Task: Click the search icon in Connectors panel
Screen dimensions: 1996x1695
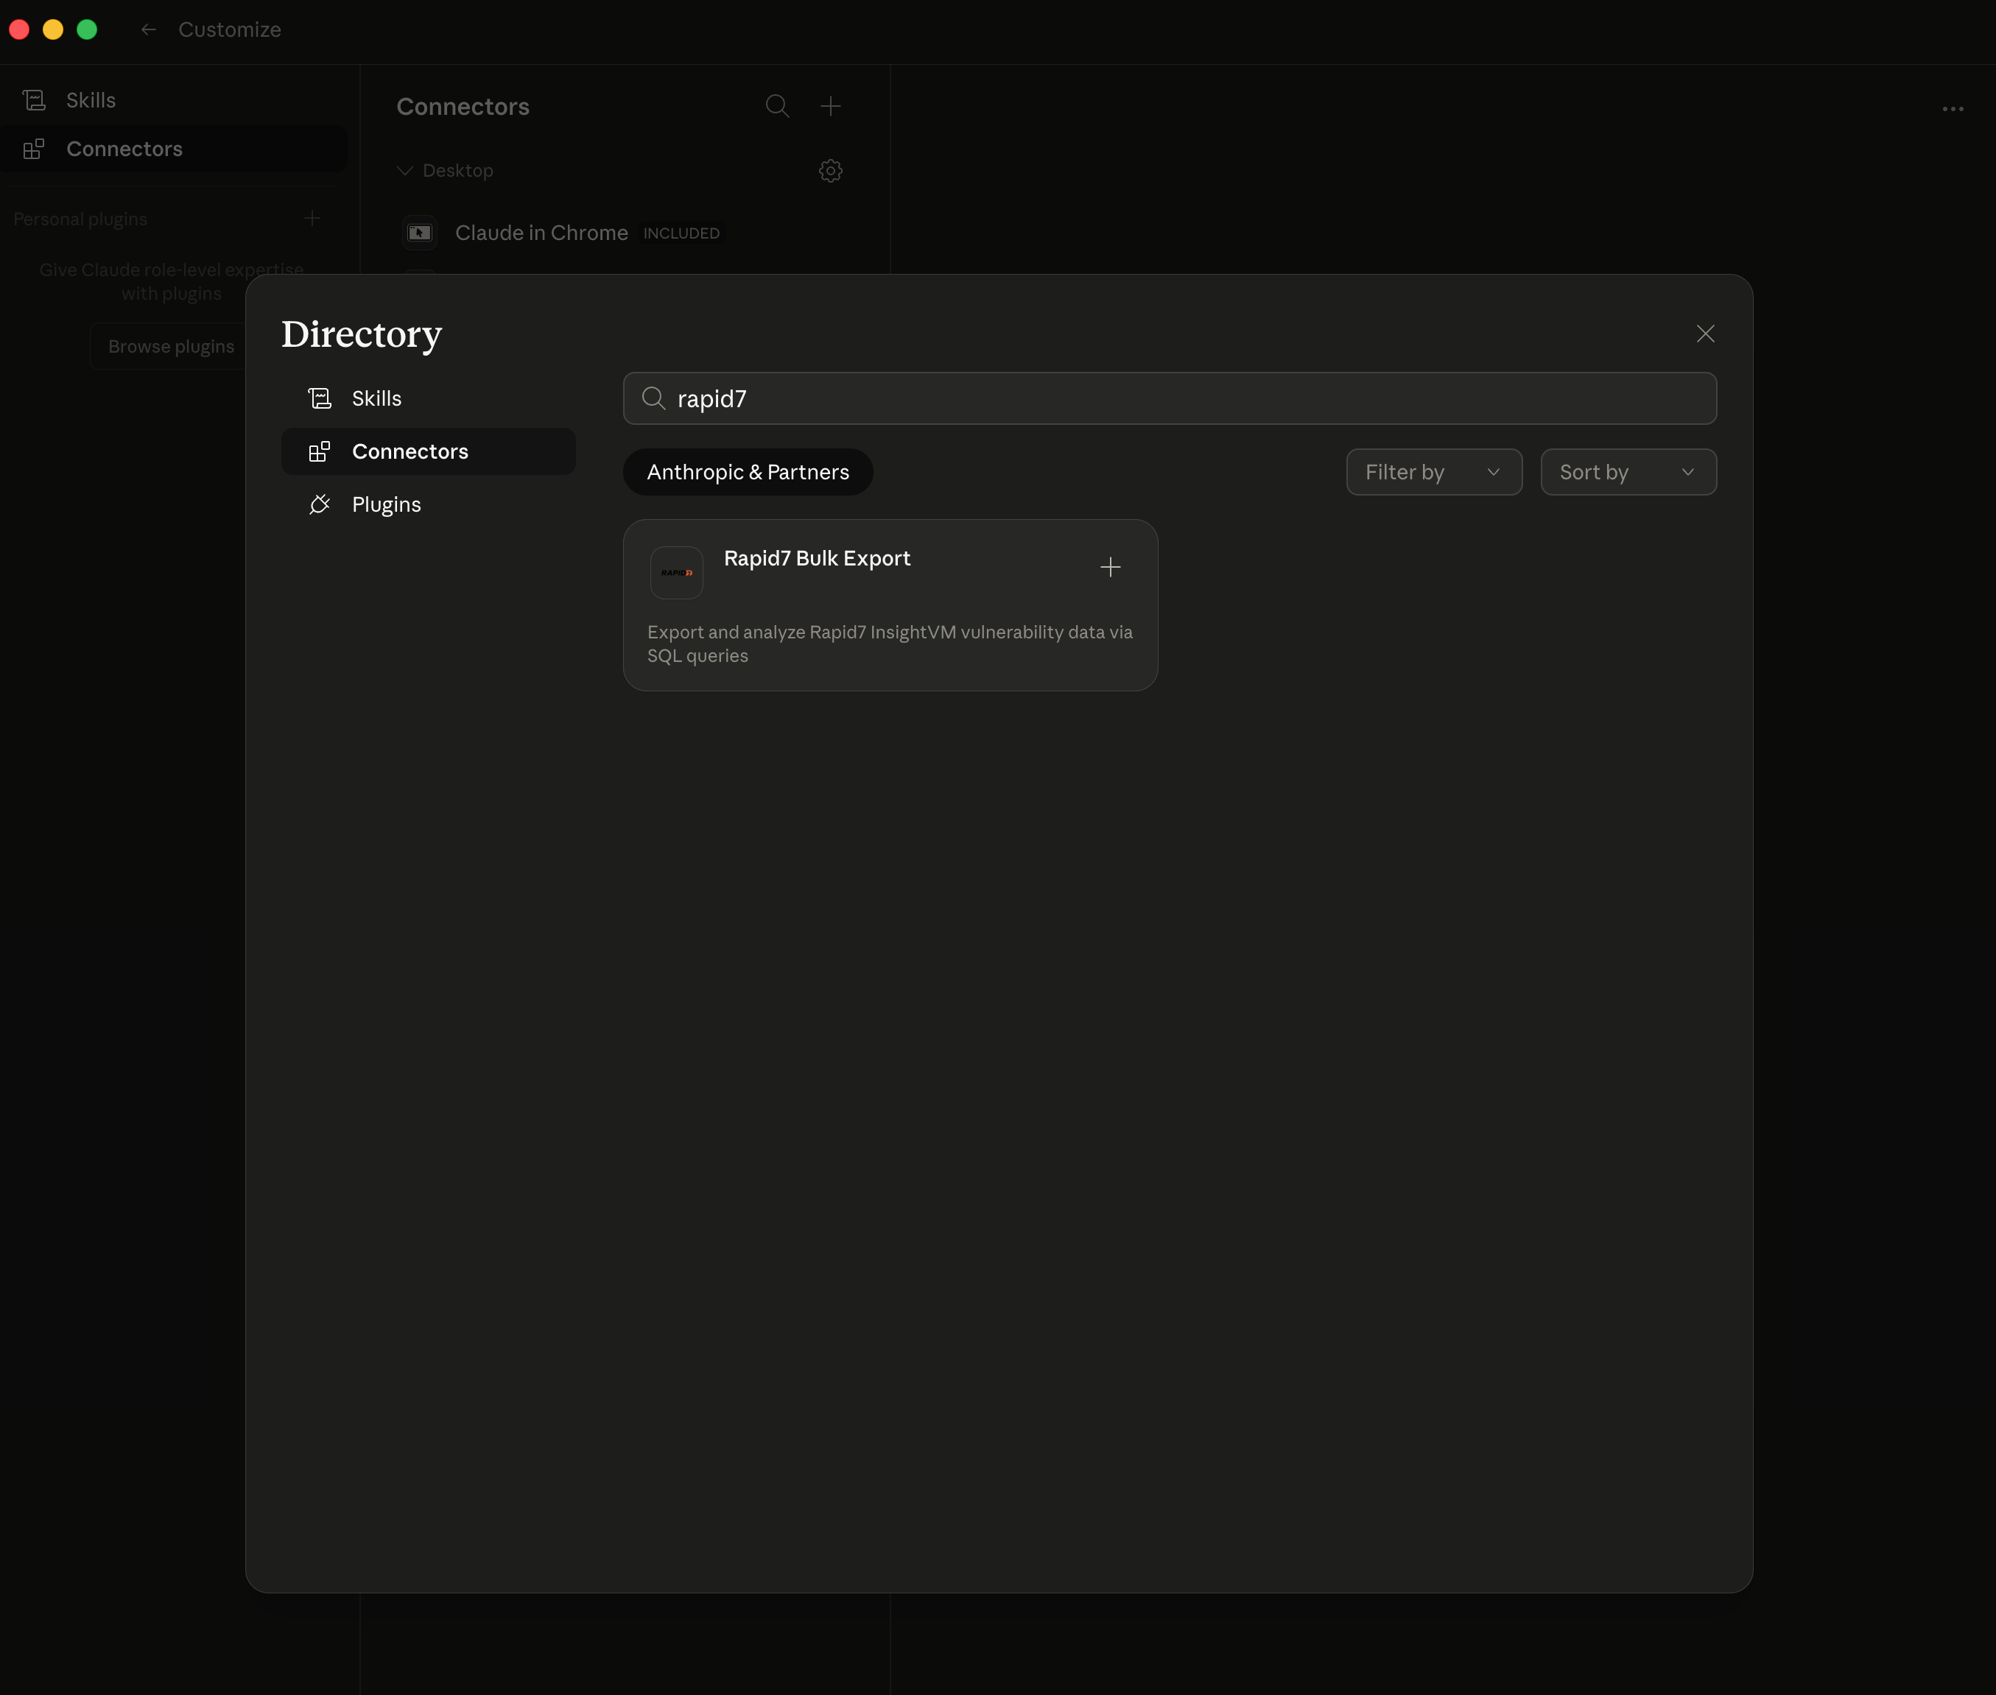Action: [778, 106]
